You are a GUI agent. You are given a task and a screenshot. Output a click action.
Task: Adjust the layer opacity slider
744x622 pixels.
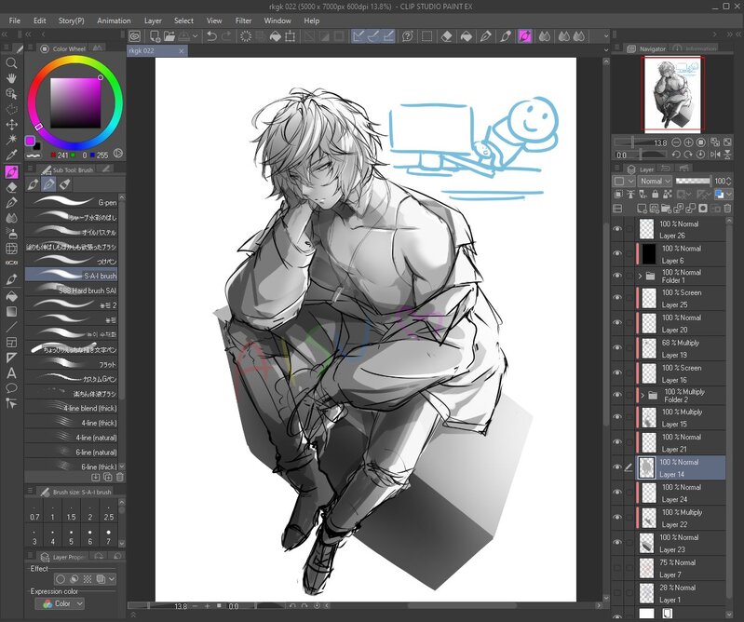[693, 181]
